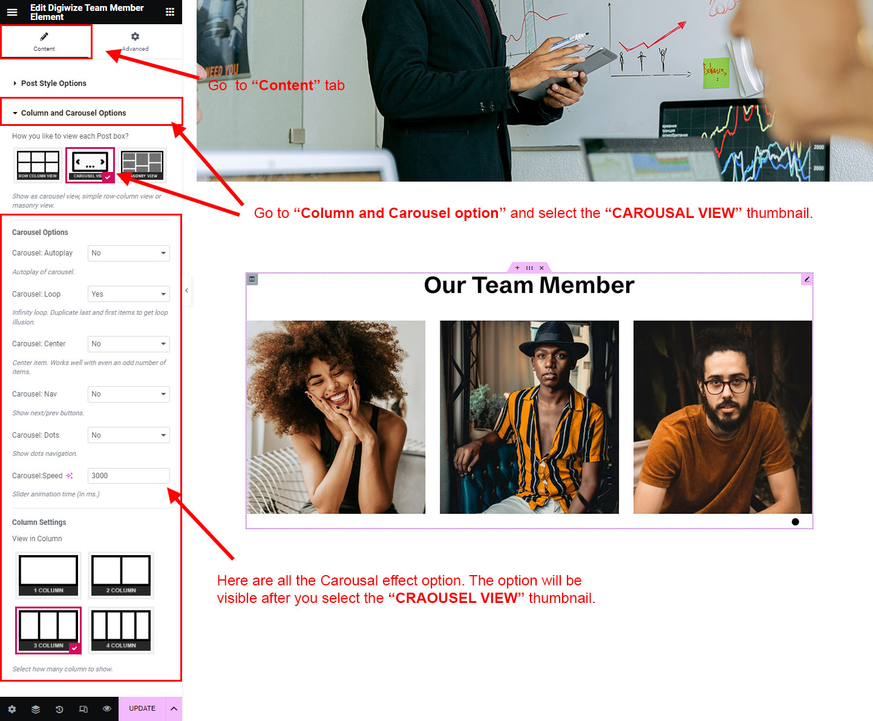The height and width of the screenshot is (721, 873).
Task: Choose the 4 Column layout option
Action: 121,630
